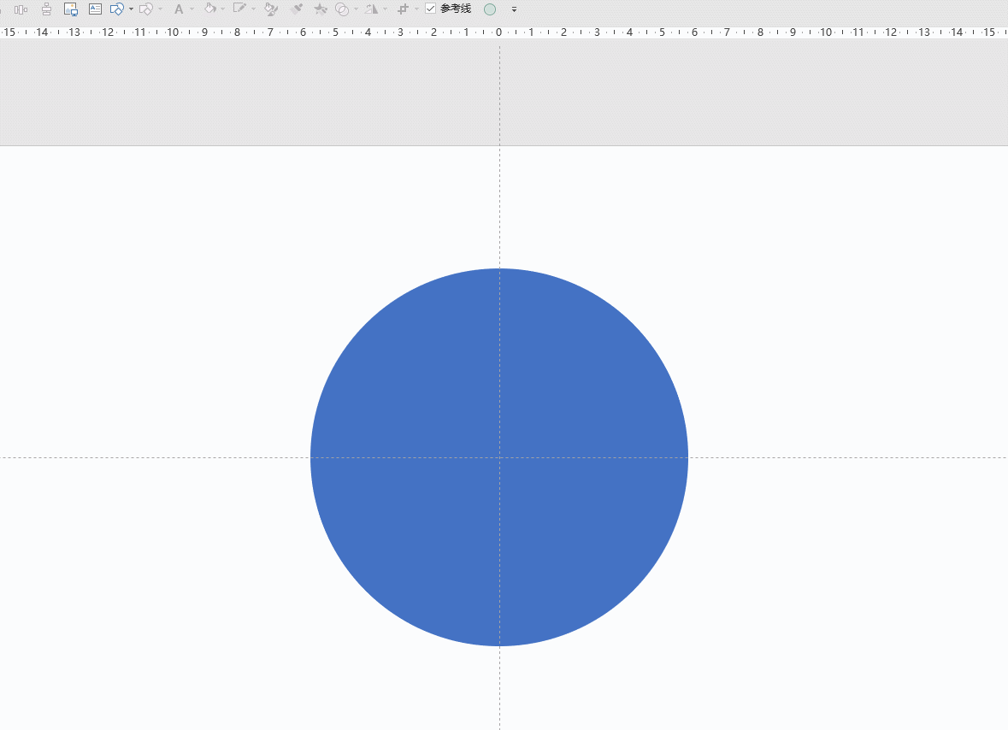
Task: Open the shapes dropdown arrow
Action: 131,9
